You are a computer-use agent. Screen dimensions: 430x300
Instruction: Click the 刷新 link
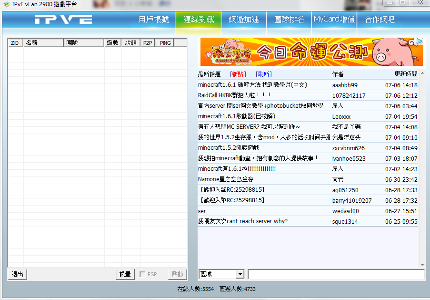click(263, 74)
